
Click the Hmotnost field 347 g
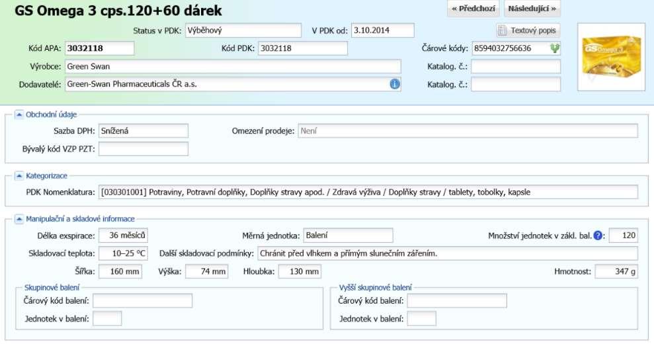point(616,271)
